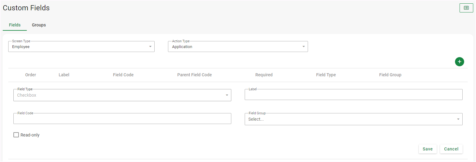Expand the Field Group Select dropdown

tap(353, 119)
